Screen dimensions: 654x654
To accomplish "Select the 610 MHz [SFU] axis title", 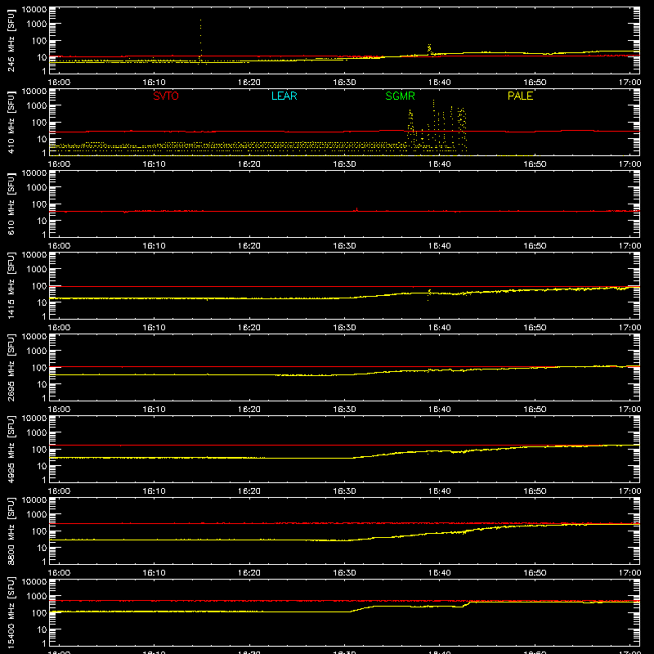I will [x=11, y=204].
